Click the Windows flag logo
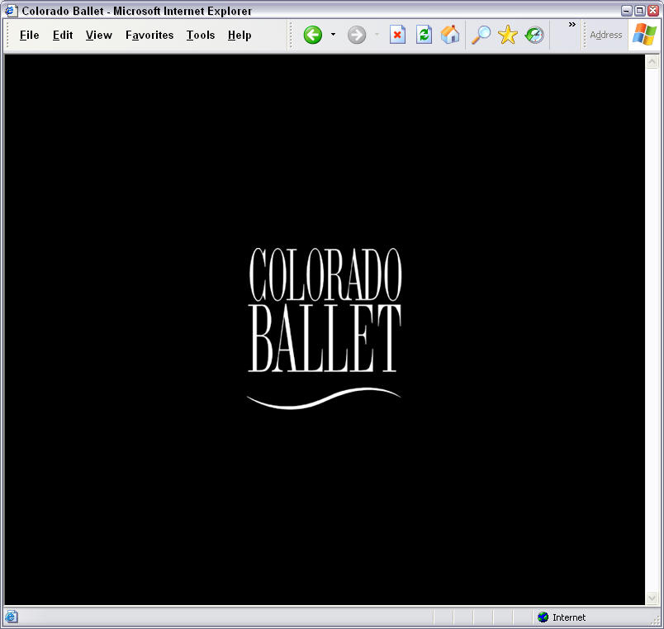Screen dimensions: 664x629 pos(644,35)
